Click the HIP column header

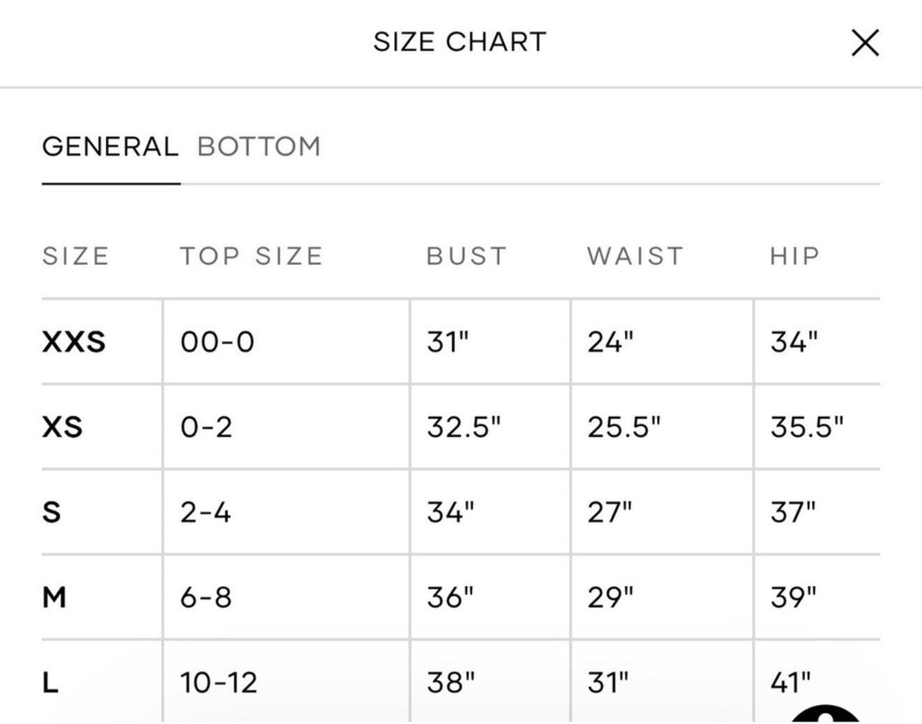[795, 256]
